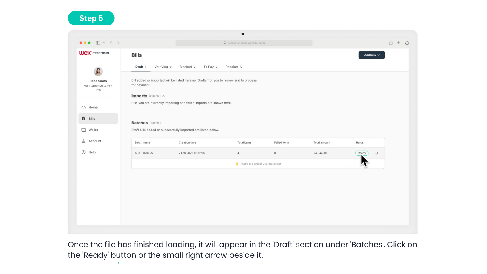Click the browser address search field
Viewport: 487px width, 274px height.
(244, 43)
